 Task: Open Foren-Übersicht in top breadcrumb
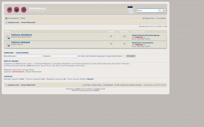point(28,22)
